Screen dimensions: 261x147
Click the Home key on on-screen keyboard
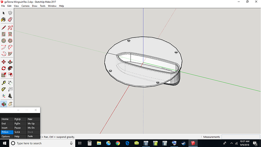(7, 119)
